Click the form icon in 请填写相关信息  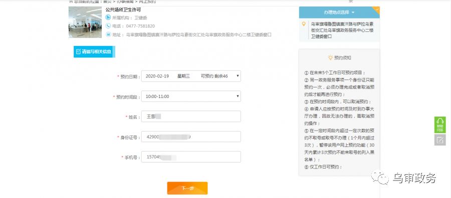click(x=78, y=51)
